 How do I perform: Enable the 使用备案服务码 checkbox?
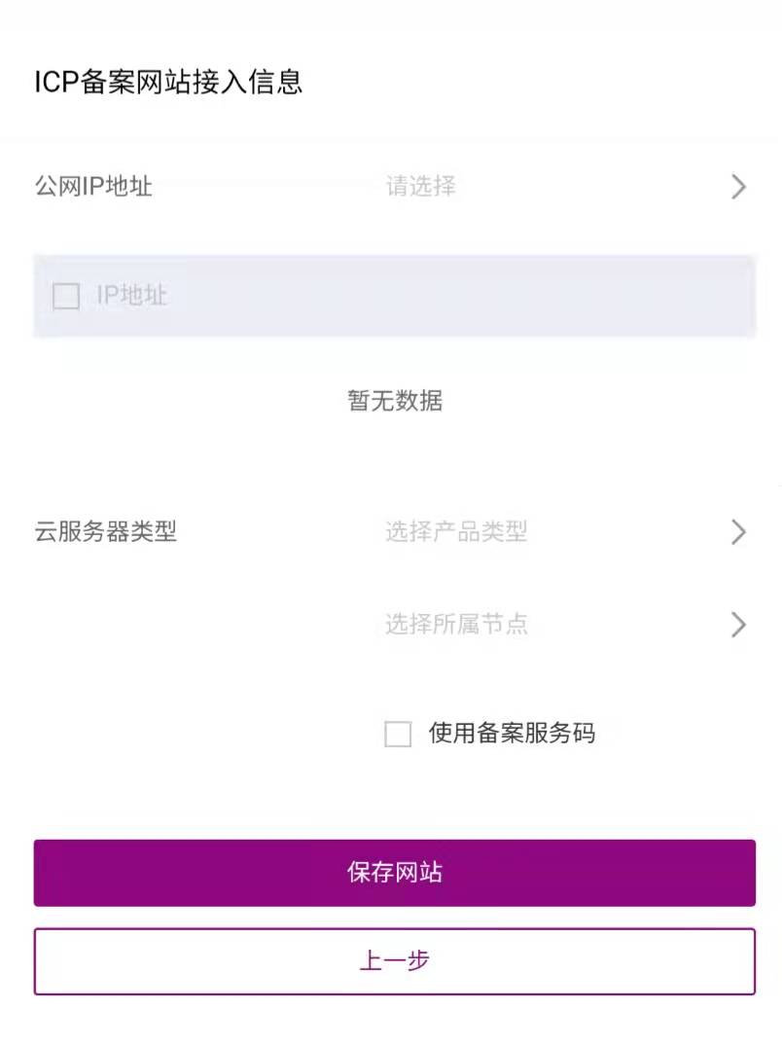[x=398, y=734]
